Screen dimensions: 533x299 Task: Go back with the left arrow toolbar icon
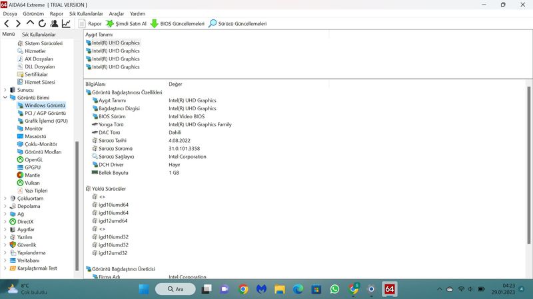tap(7, 23)
